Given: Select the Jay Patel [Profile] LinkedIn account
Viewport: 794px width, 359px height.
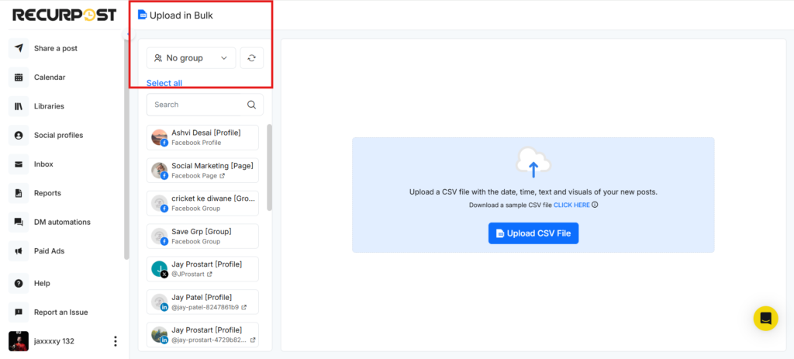Looking at the screenshot, I should 202,302.
